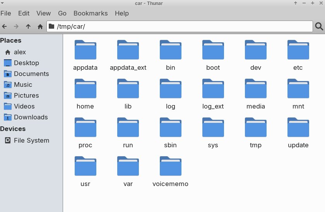Select the etc folder
325x212 pixels.
click(x=298, y=50)
